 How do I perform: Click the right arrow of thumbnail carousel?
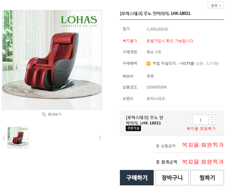[x=100, y=138]
